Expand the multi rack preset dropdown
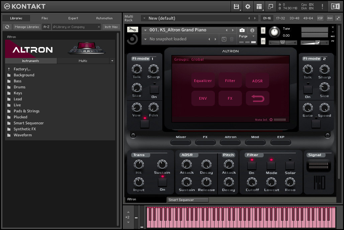344x230 pixels. coord(144,18)
